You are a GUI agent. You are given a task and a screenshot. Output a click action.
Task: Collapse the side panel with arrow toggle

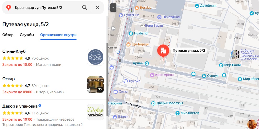[113, 8]
